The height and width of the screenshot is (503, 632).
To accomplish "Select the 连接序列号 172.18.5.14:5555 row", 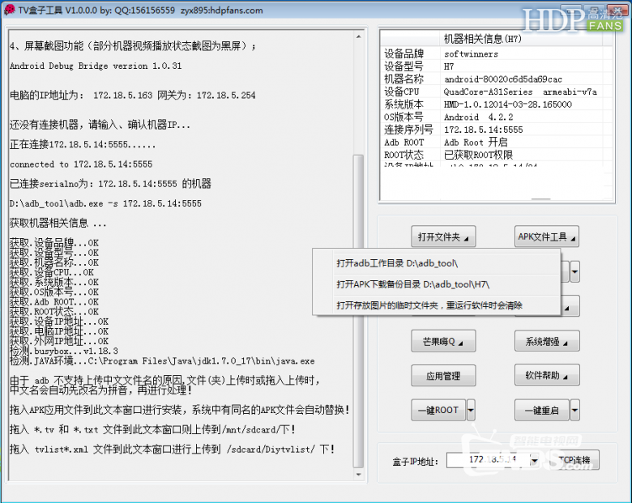I will [497, 130].
